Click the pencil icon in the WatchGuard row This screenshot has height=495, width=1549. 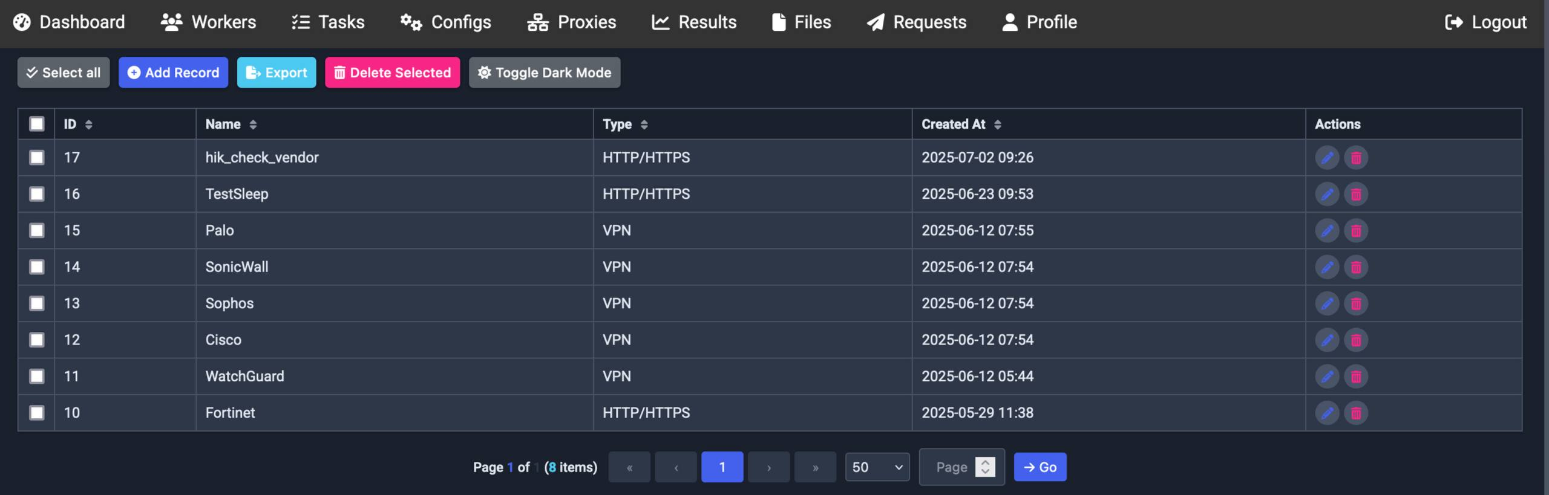click(1326, 376)
